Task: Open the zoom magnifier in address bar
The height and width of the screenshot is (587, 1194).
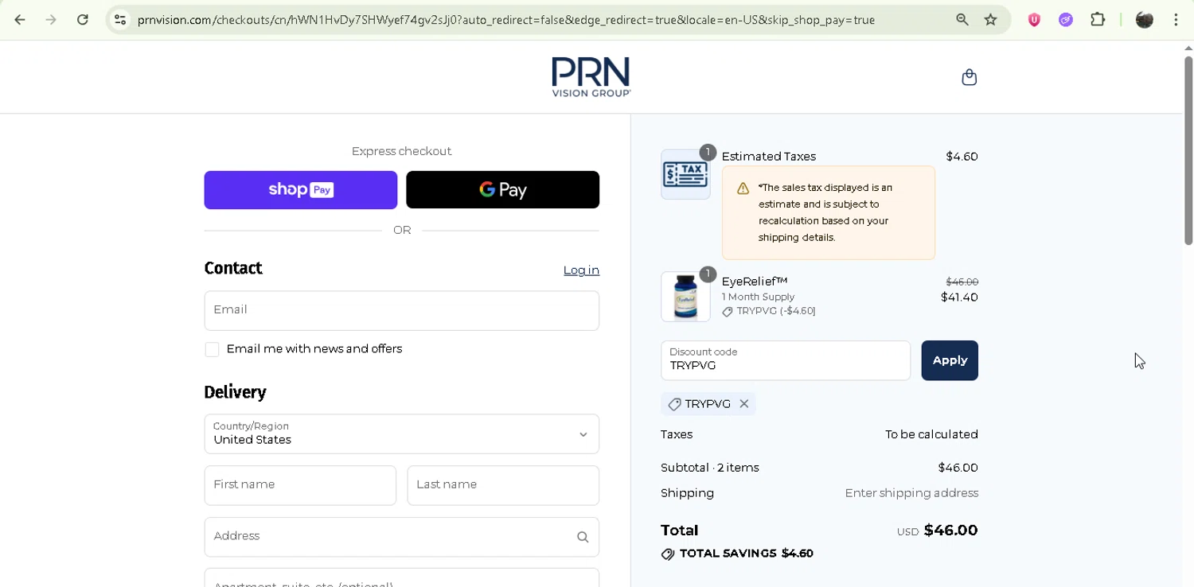Action: [x=962, y=20]
